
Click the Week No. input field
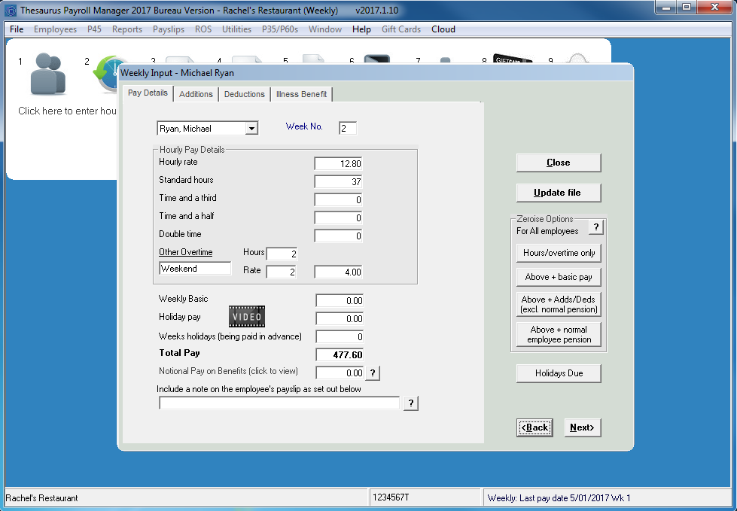[x=348, y=128]
